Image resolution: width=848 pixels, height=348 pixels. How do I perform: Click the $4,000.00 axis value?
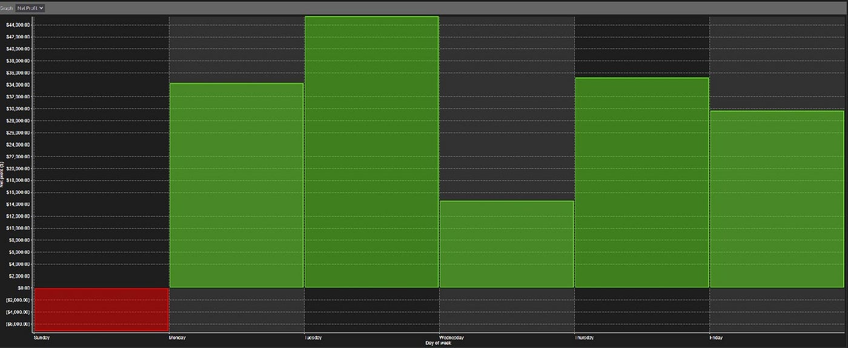coord(20,264)
